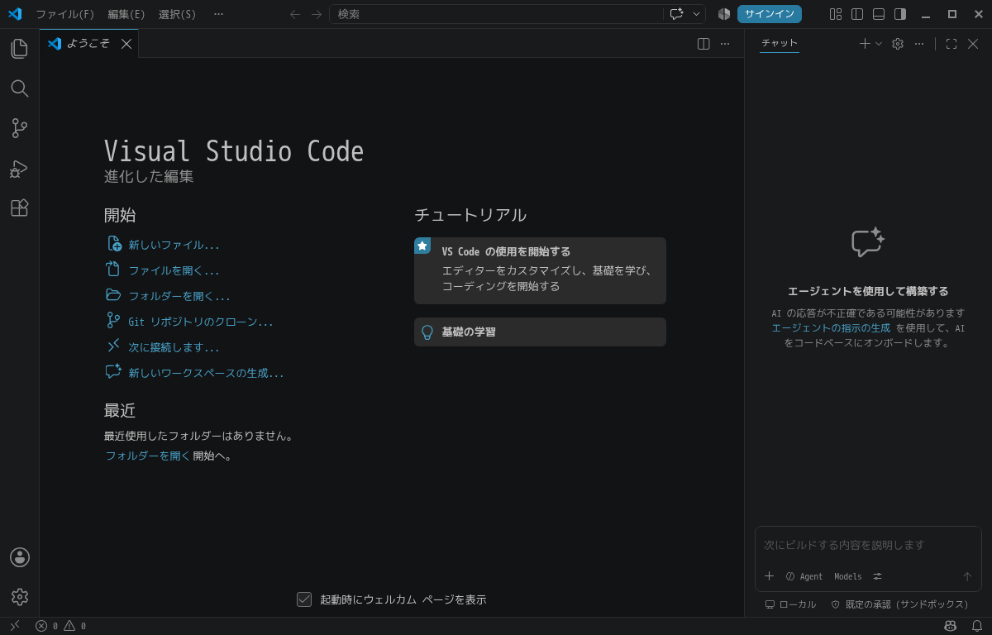The image size is (992, 635).
Task: Open chat settings gear in the チャット panel
Action: [898, 44]
